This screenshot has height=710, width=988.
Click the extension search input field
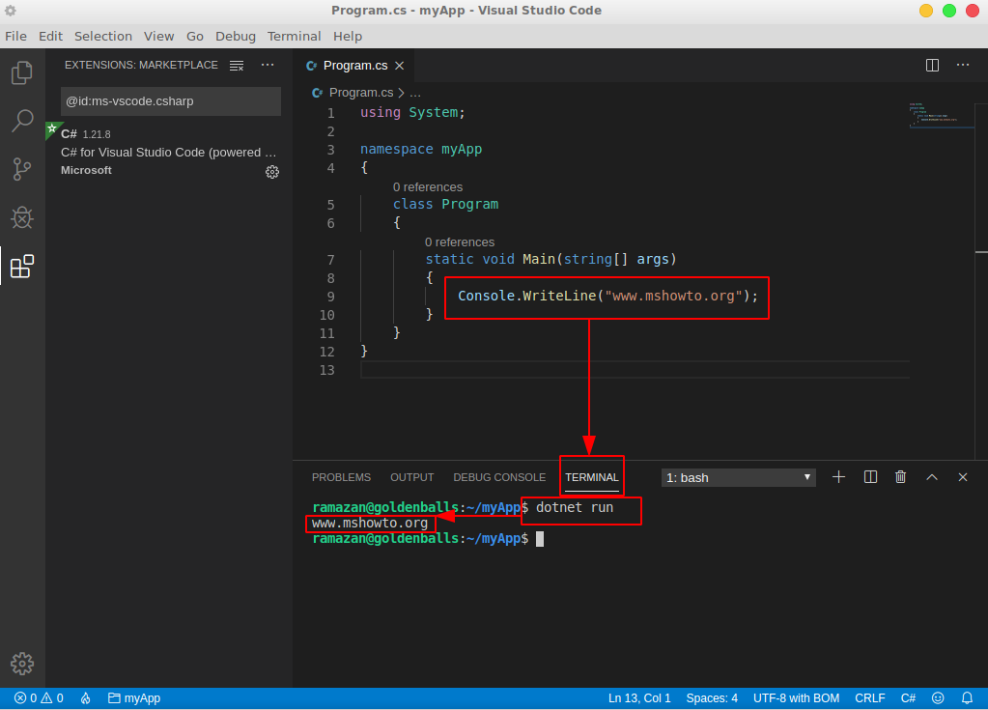click(x=171, y=101)
